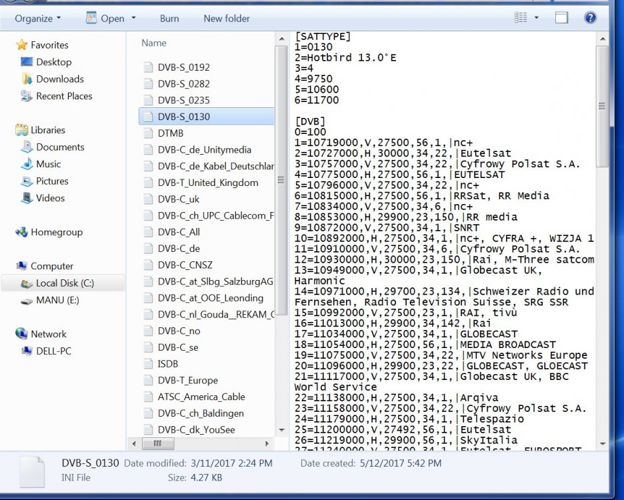Click the Burn toolbar button
The image size is (624, 500).
[169, 18]
